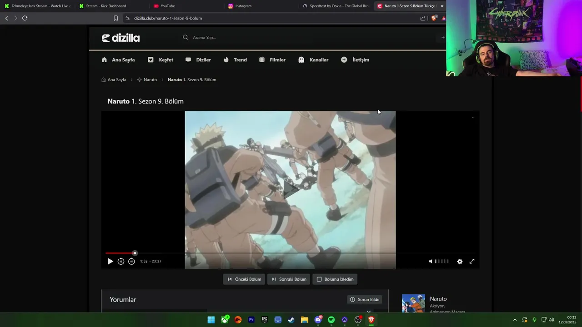Open the Xbox app from the taskbar
The height and width of the screenshot is (327, 582).
pos(225,320)
